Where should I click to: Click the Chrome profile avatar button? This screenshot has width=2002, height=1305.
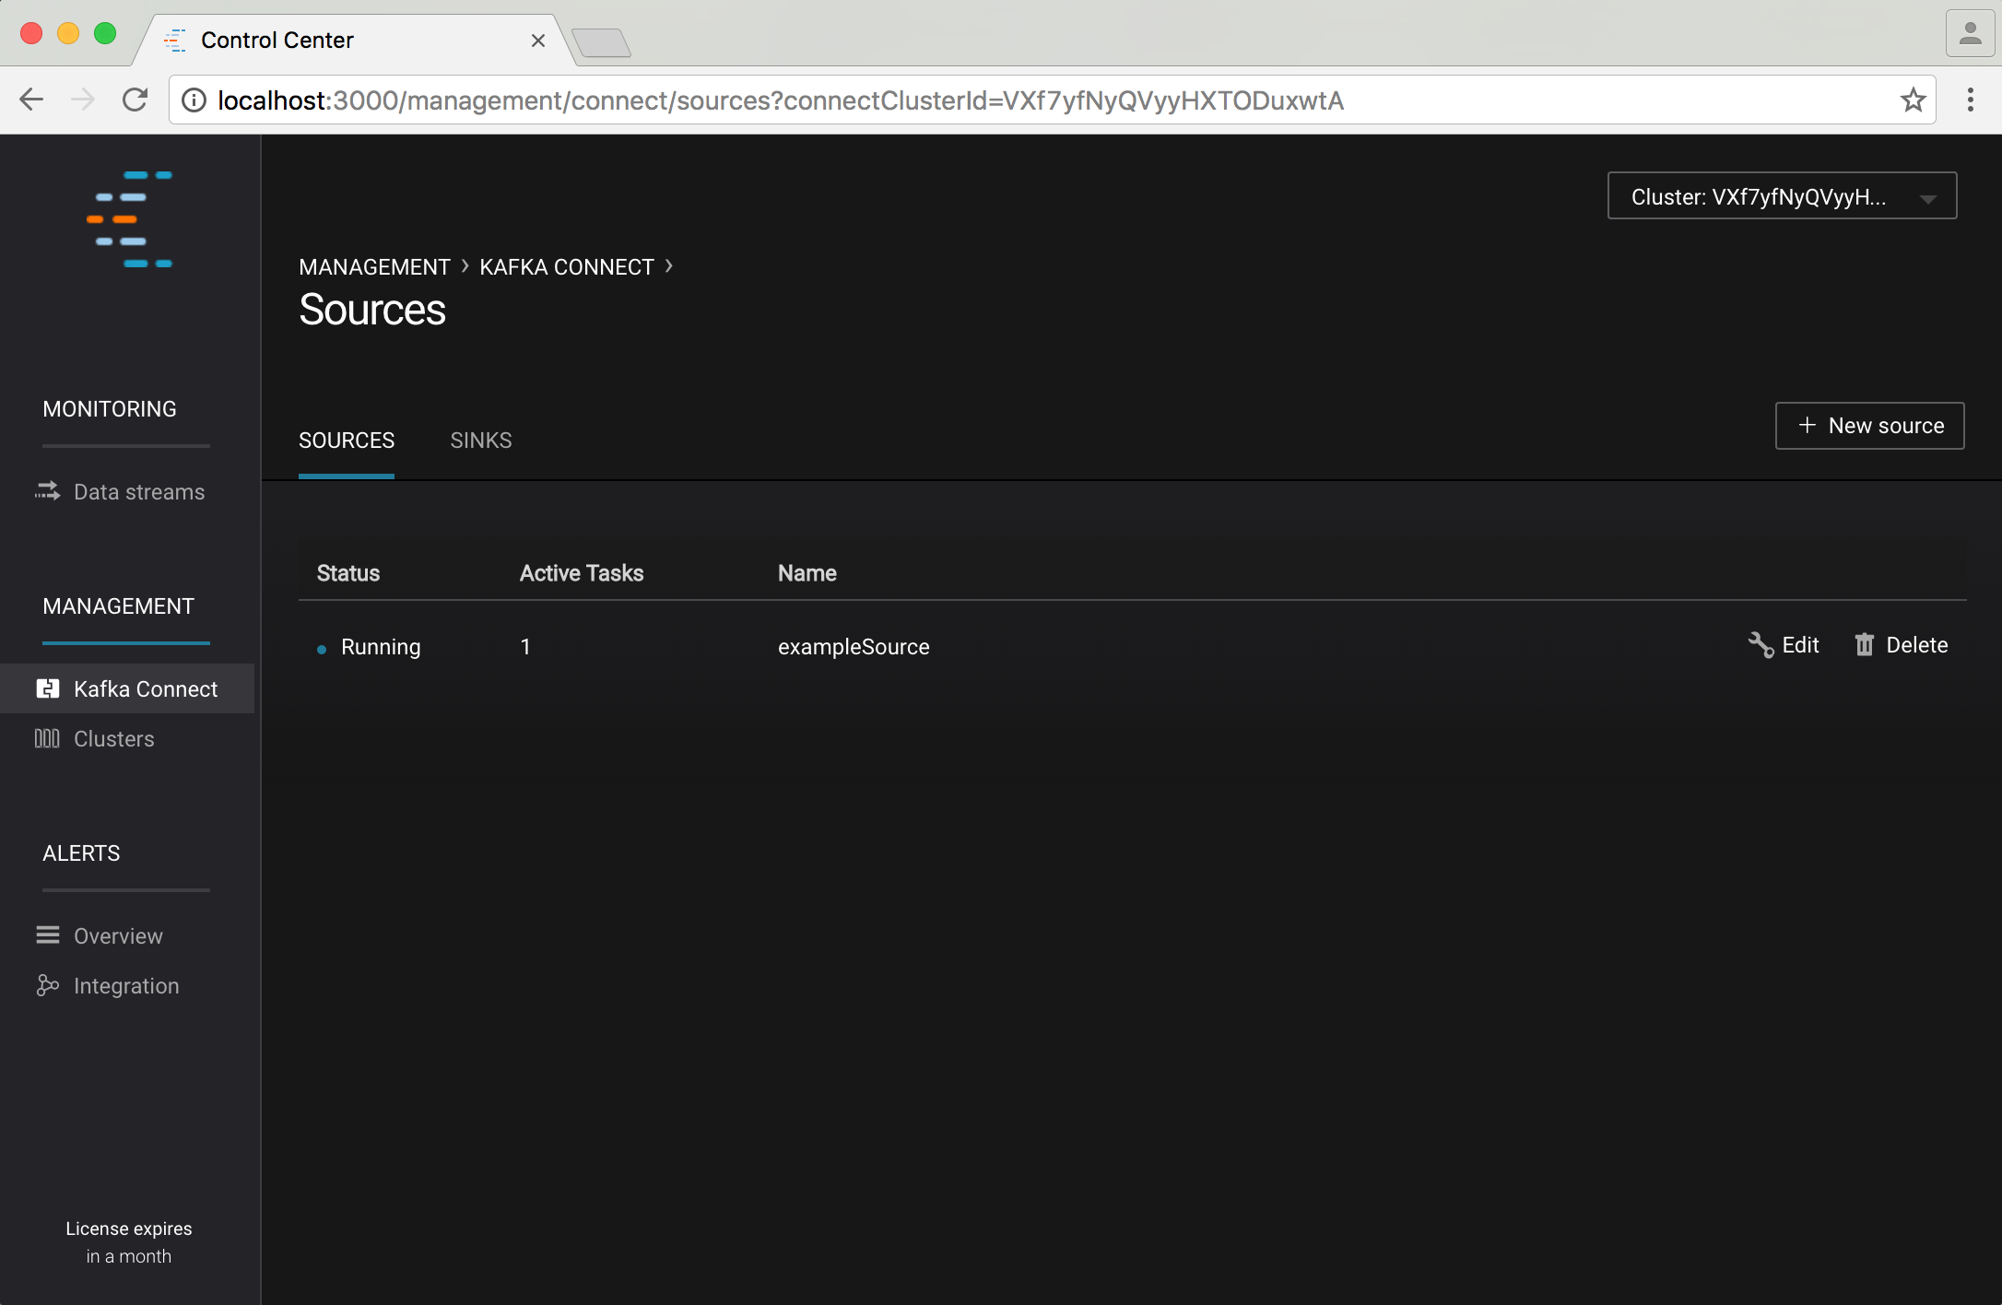1970,35
